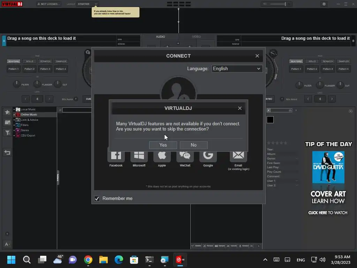Screen dimensions: 357x268
Task: Toggle right deck Mix Assist
Action: [282, 99]
